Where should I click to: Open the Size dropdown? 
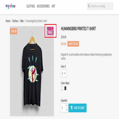pyautogui.click(x=64, y=73)
